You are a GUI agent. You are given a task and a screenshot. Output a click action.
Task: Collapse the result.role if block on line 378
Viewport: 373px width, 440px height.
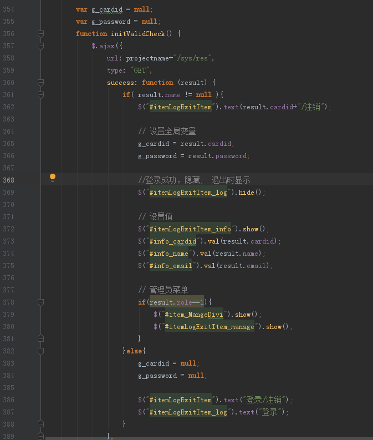40,302
